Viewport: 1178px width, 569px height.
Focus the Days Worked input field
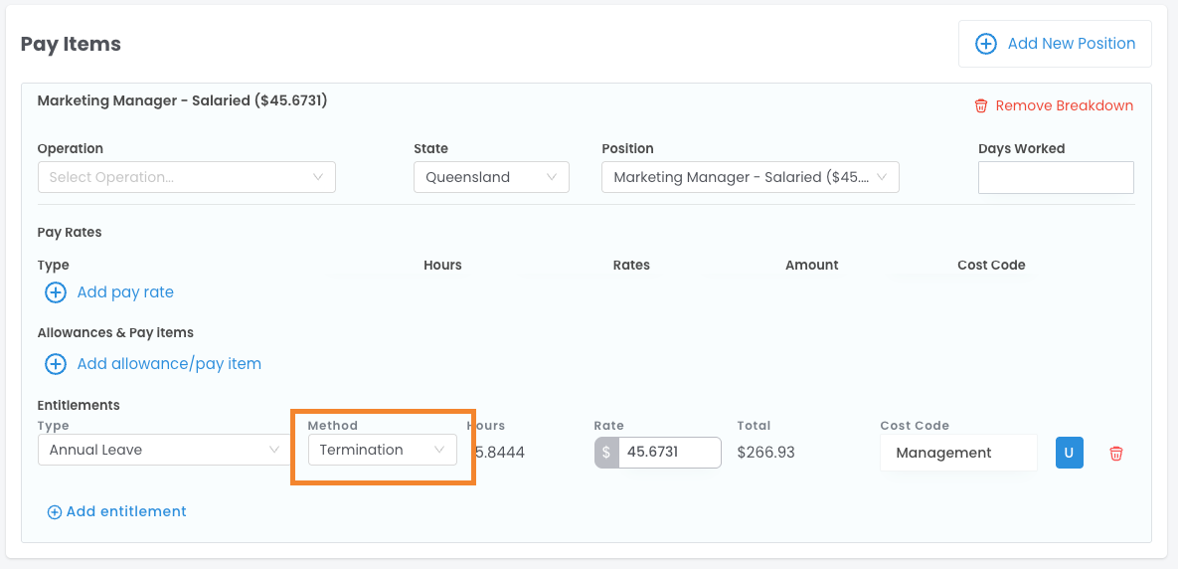[x=1056, y=177]
